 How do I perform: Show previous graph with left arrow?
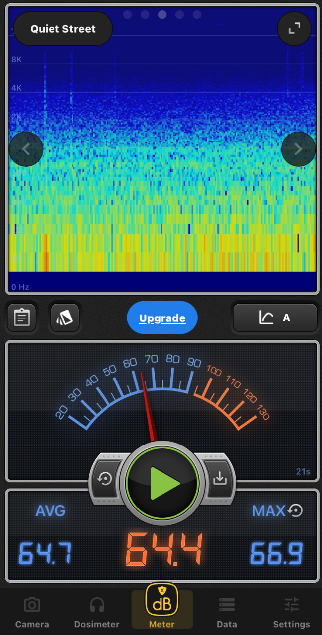point(26,149)
